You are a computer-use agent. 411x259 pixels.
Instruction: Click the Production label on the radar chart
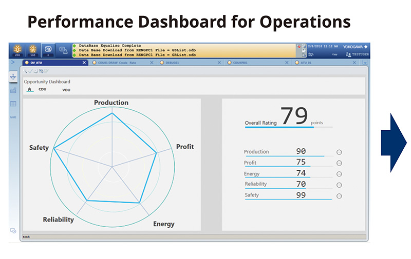[111, 103]
